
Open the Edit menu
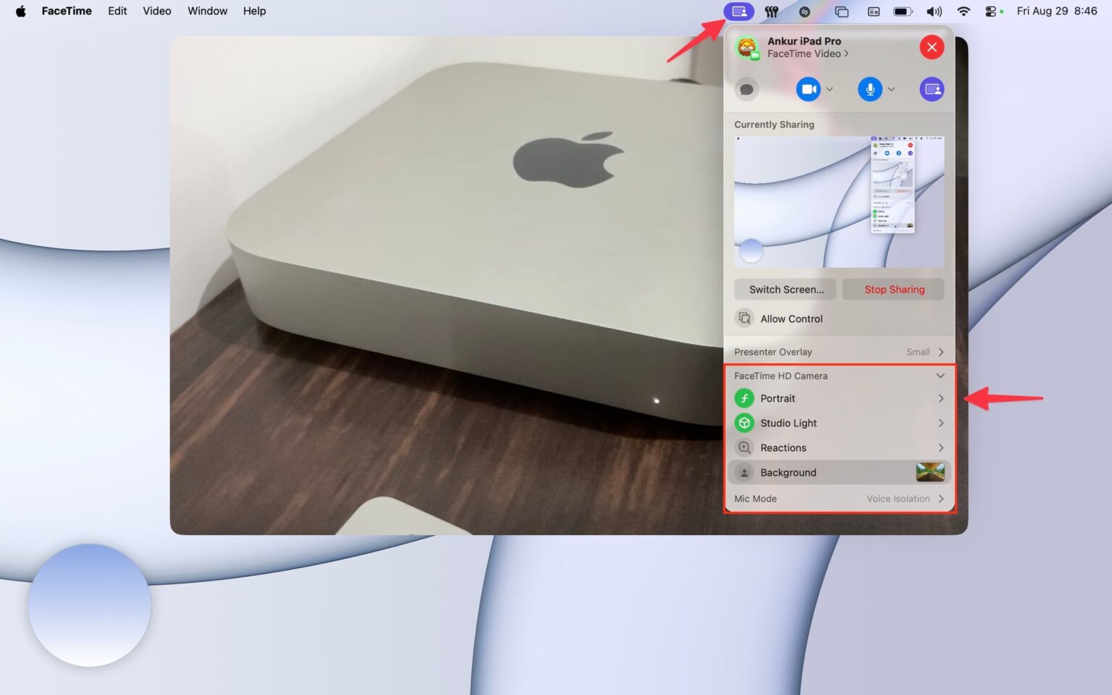pyautogui.click(x=117, y=11)
